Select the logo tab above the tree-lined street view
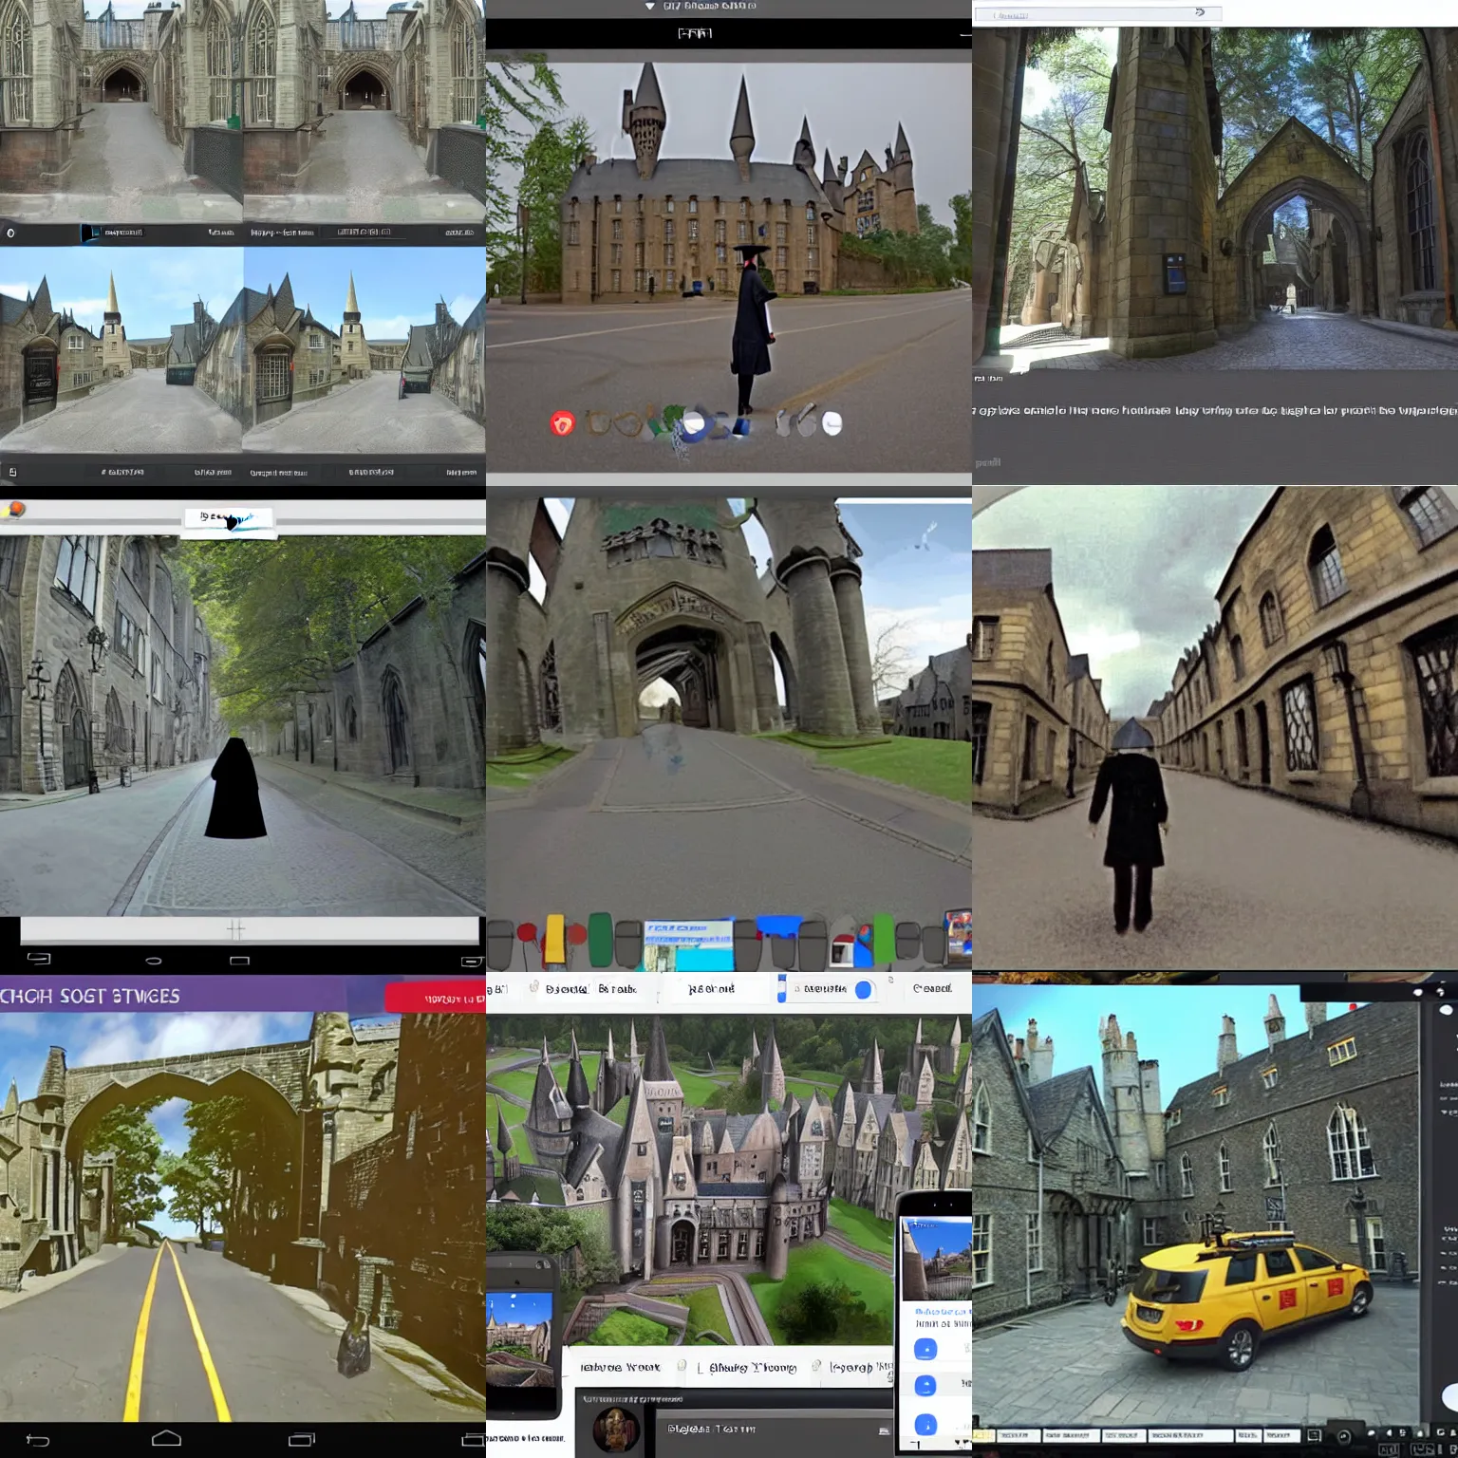Screen dimensions: 1458x1458 pos(229,520)
